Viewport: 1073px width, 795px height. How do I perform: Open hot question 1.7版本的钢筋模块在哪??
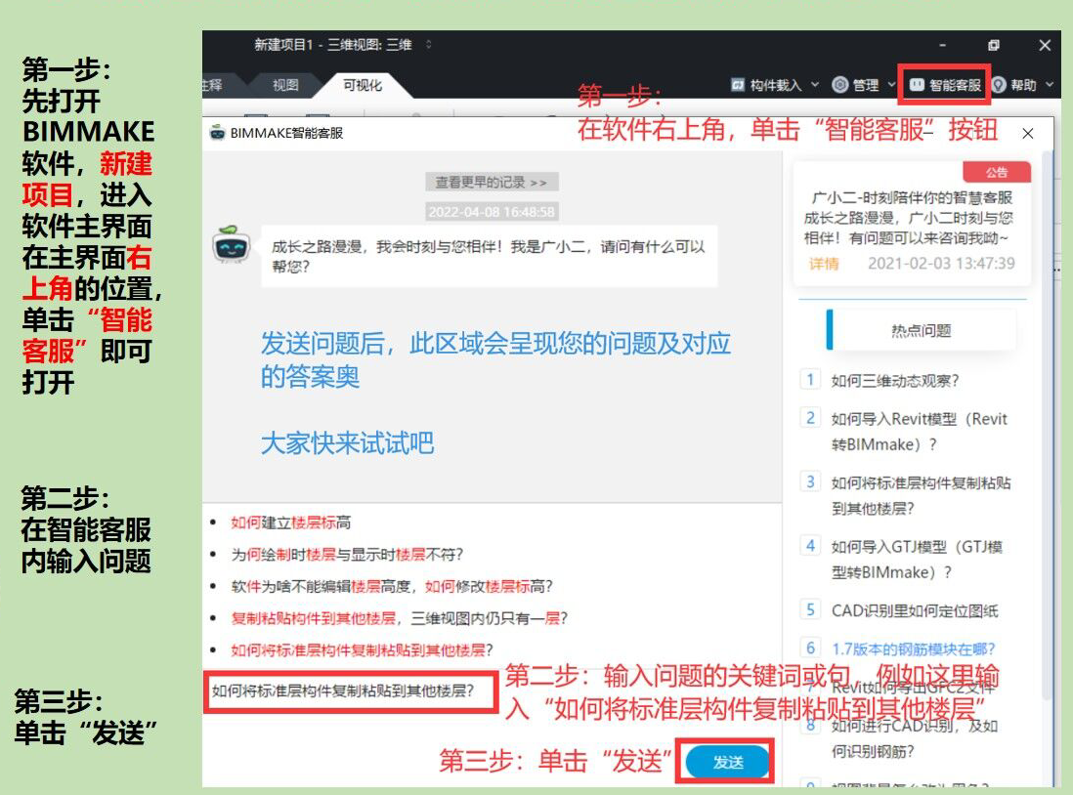[913, 649]
